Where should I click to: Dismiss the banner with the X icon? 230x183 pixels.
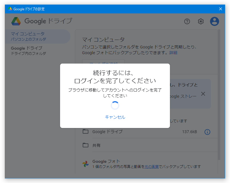click(203, 94)
